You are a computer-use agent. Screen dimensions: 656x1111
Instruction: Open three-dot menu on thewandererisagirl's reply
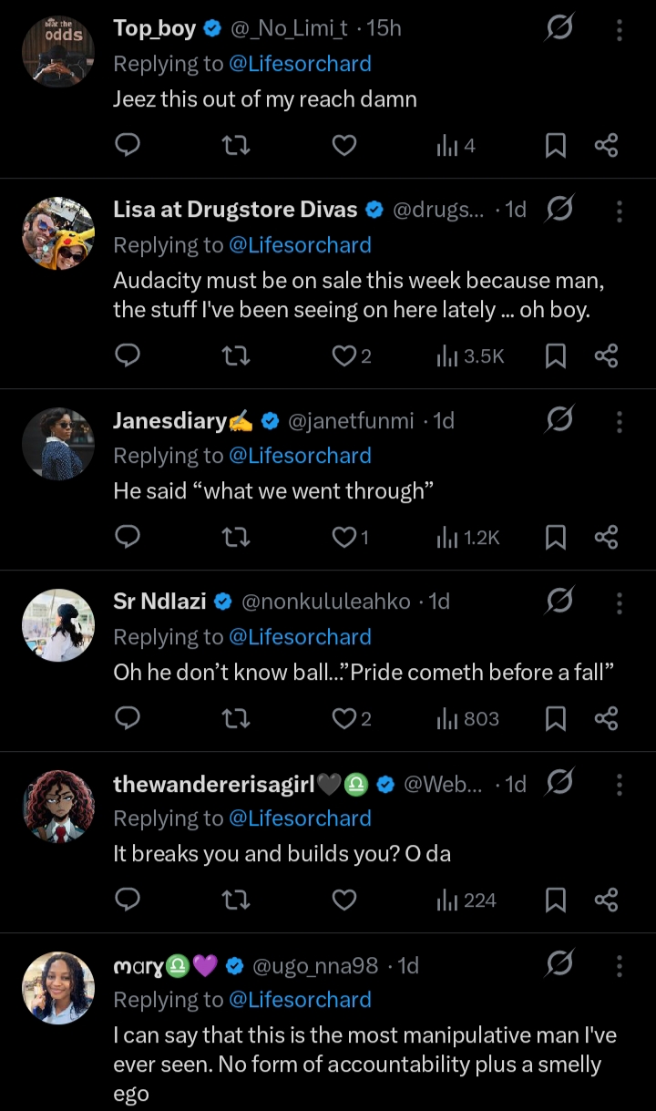(619, 784)
